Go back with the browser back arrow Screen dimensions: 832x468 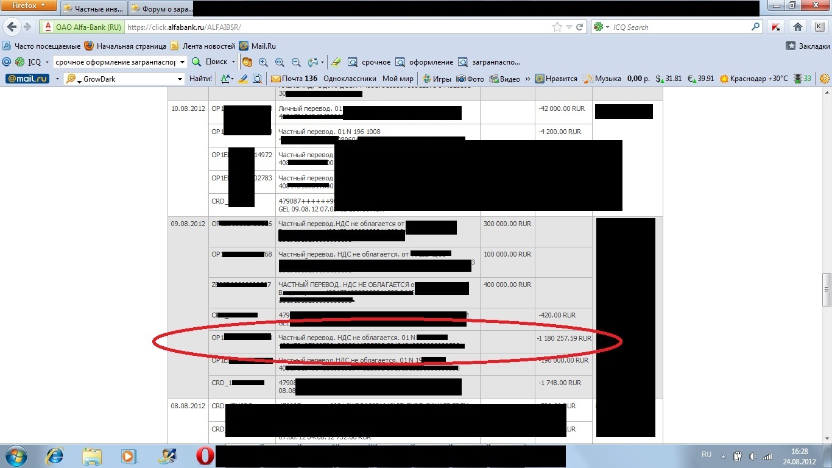click(x=12, y=27)
